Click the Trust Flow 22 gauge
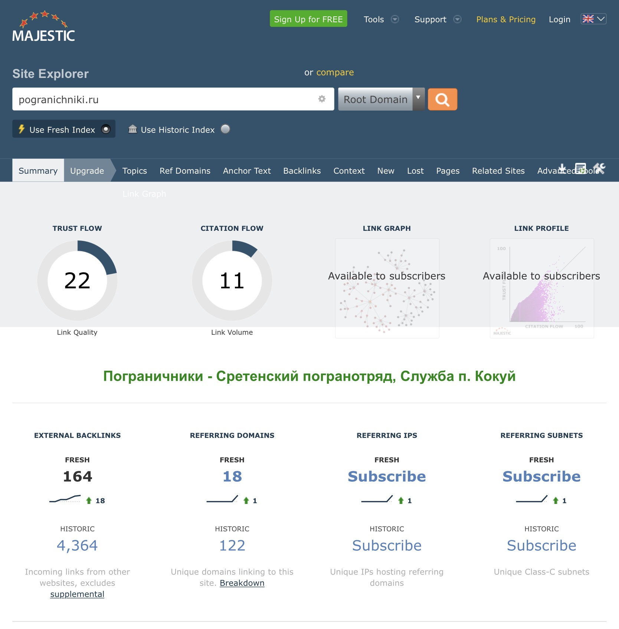 coord(77,280)
